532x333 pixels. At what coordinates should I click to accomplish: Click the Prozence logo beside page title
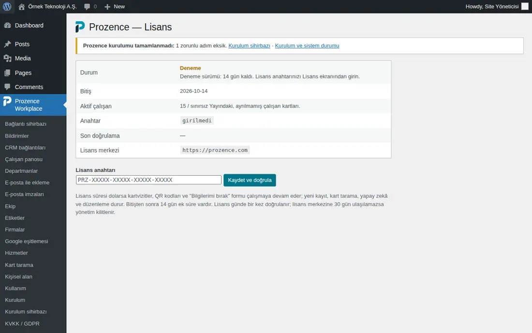tap(80, 27)
